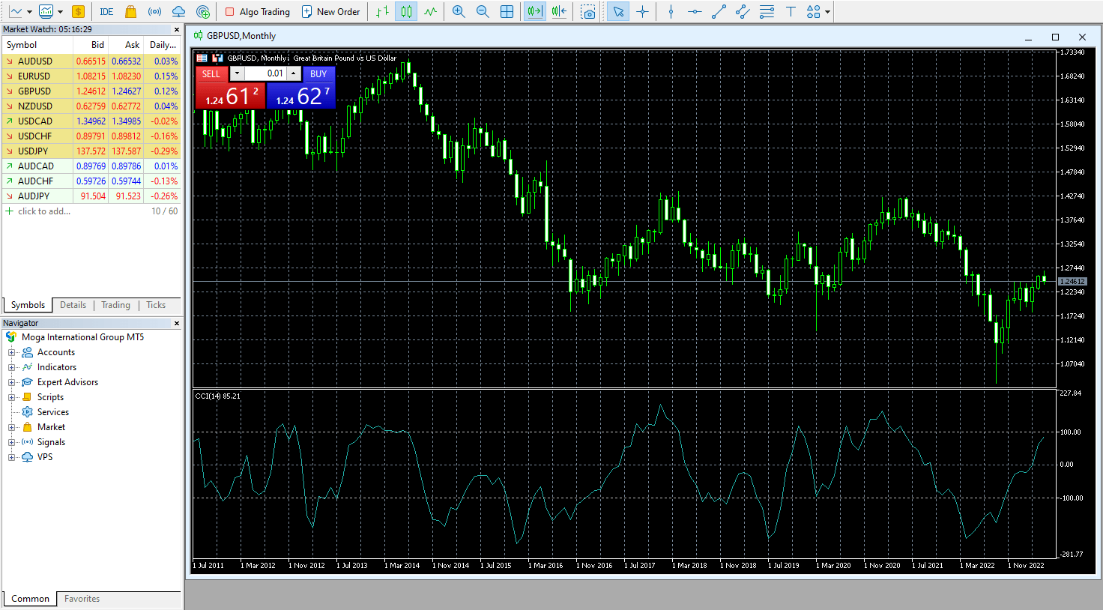1103x610 pixels.
Task: Draw an equidistant channel object
Action: (743, 11)
